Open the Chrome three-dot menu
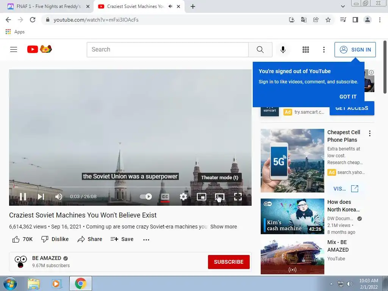This screenshot has width=388, height=291. (380, 20)
